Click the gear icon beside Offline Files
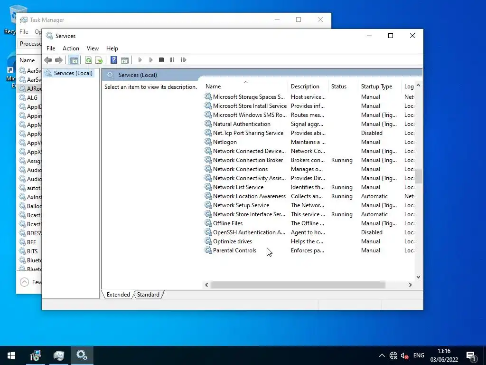The width and height of the screenshot is (486, 365). [208, 223]
